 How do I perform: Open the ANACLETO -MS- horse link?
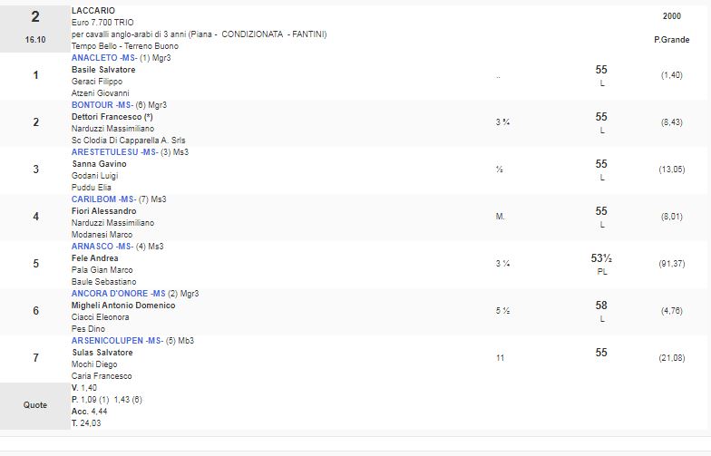point(102,58)
